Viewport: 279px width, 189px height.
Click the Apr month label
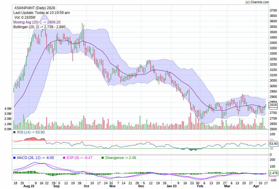256,186
